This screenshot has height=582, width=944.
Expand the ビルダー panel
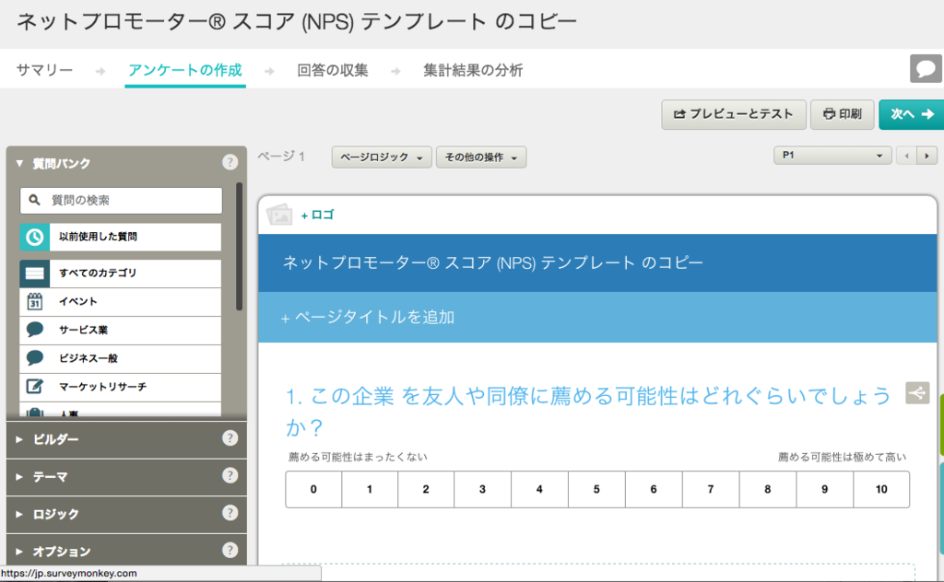click(x=19, y=439)
